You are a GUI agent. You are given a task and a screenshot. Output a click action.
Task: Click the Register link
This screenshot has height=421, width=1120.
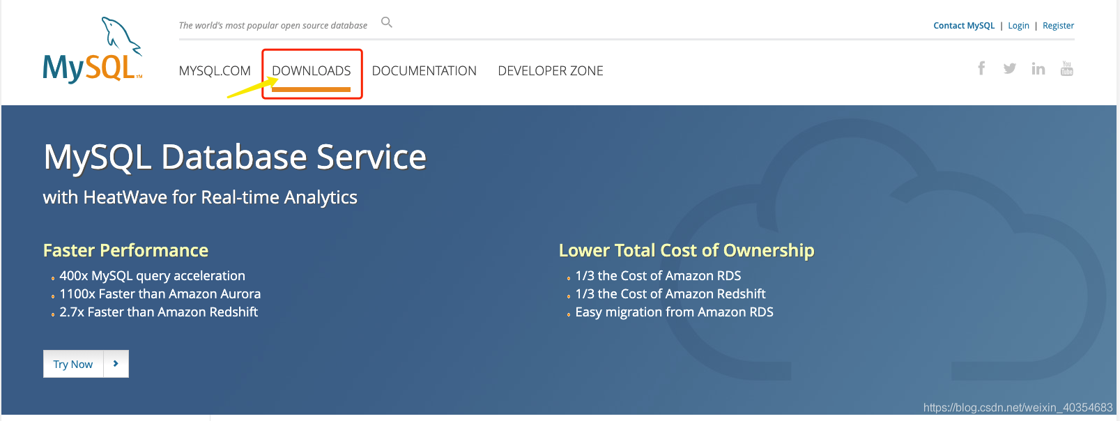click(x=1058, y=26)
